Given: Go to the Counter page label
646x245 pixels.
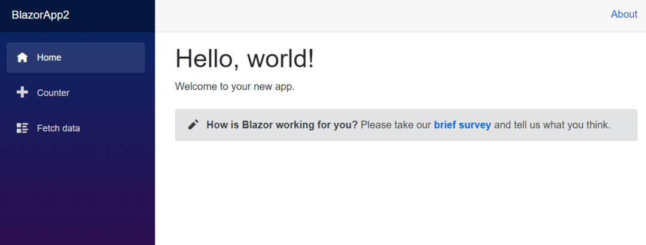Looking at the screenshot, I should point(53,93).
